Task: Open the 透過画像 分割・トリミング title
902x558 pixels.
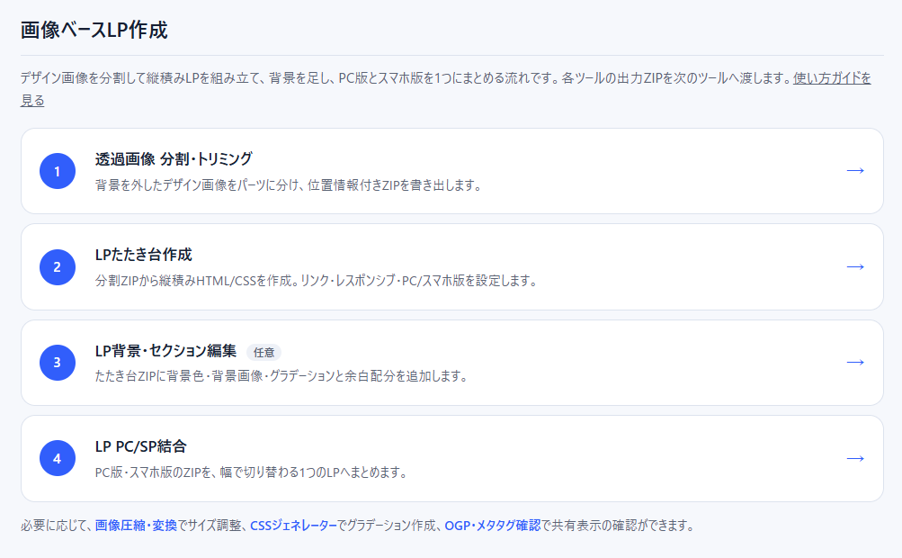Action: (x=174, y=159)
